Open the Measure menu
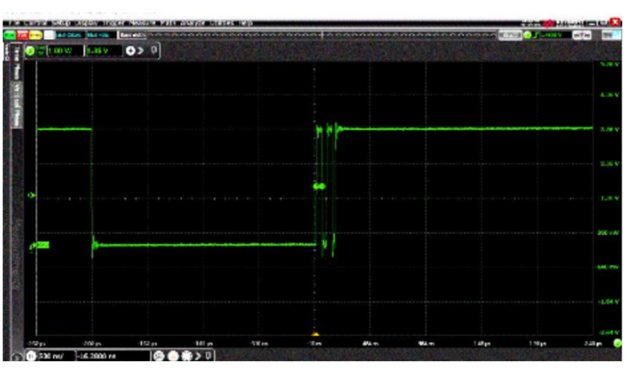This screenshot has height=370, width=631. (142, 24)
